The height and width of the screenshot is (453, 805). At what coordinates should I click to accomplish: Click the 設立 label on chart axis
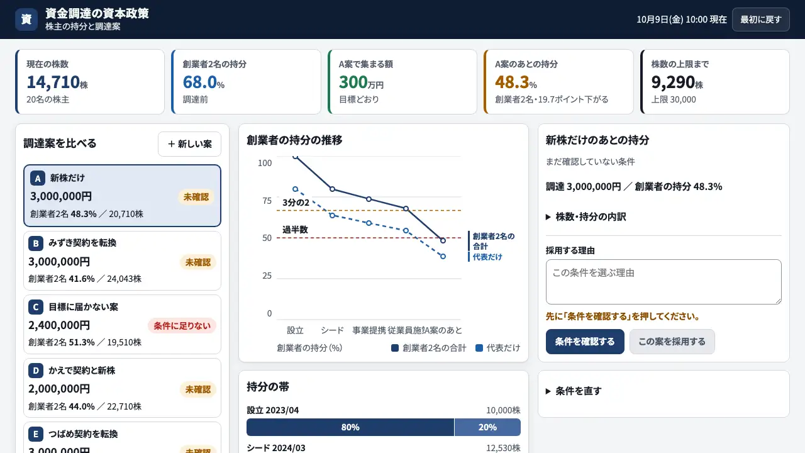coord(295,330)
